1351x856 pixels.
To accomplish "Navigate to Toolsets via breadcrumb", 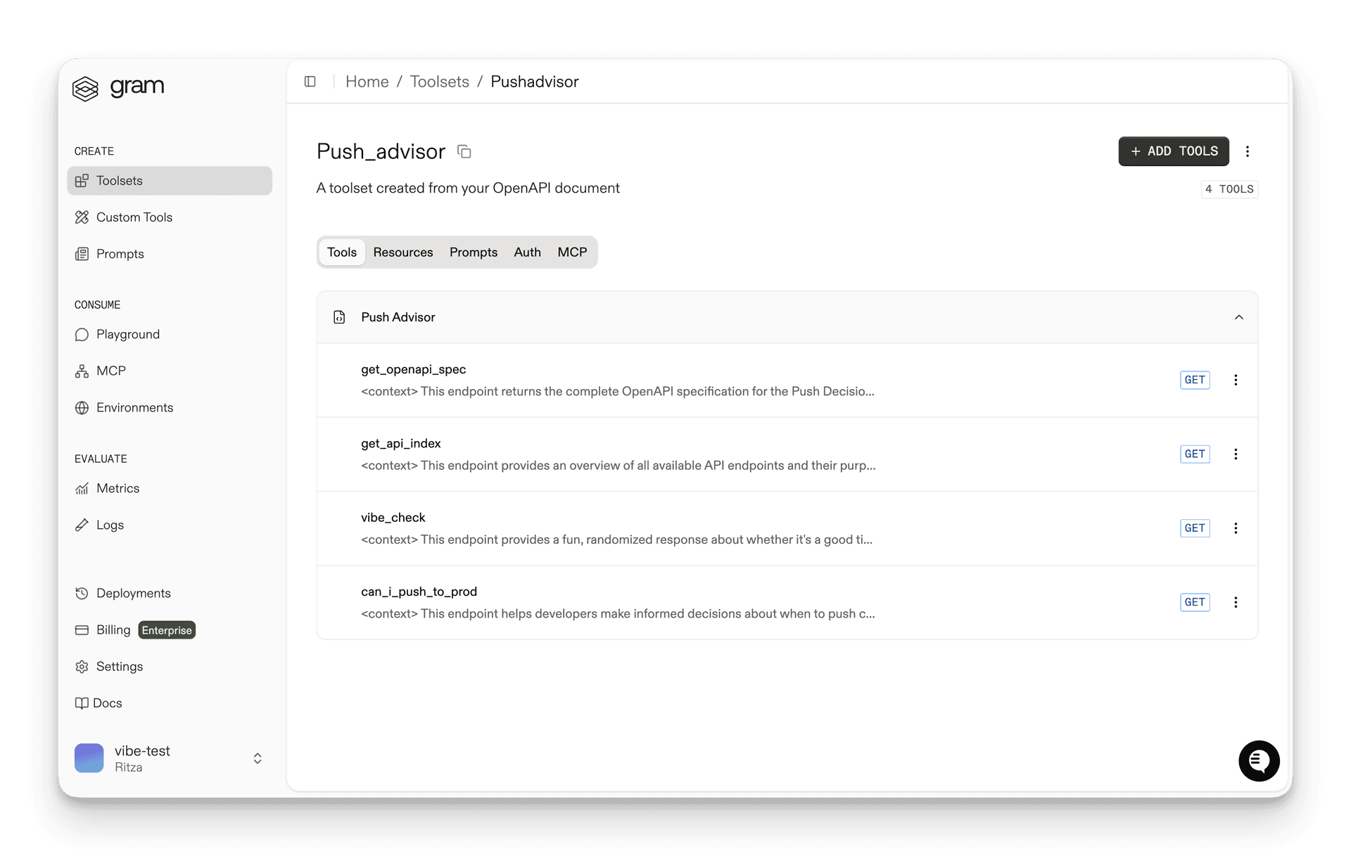I will 440,82.
